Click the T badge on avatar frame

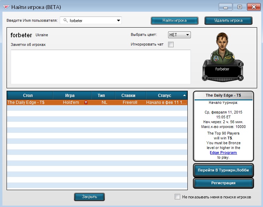(205, 78)
